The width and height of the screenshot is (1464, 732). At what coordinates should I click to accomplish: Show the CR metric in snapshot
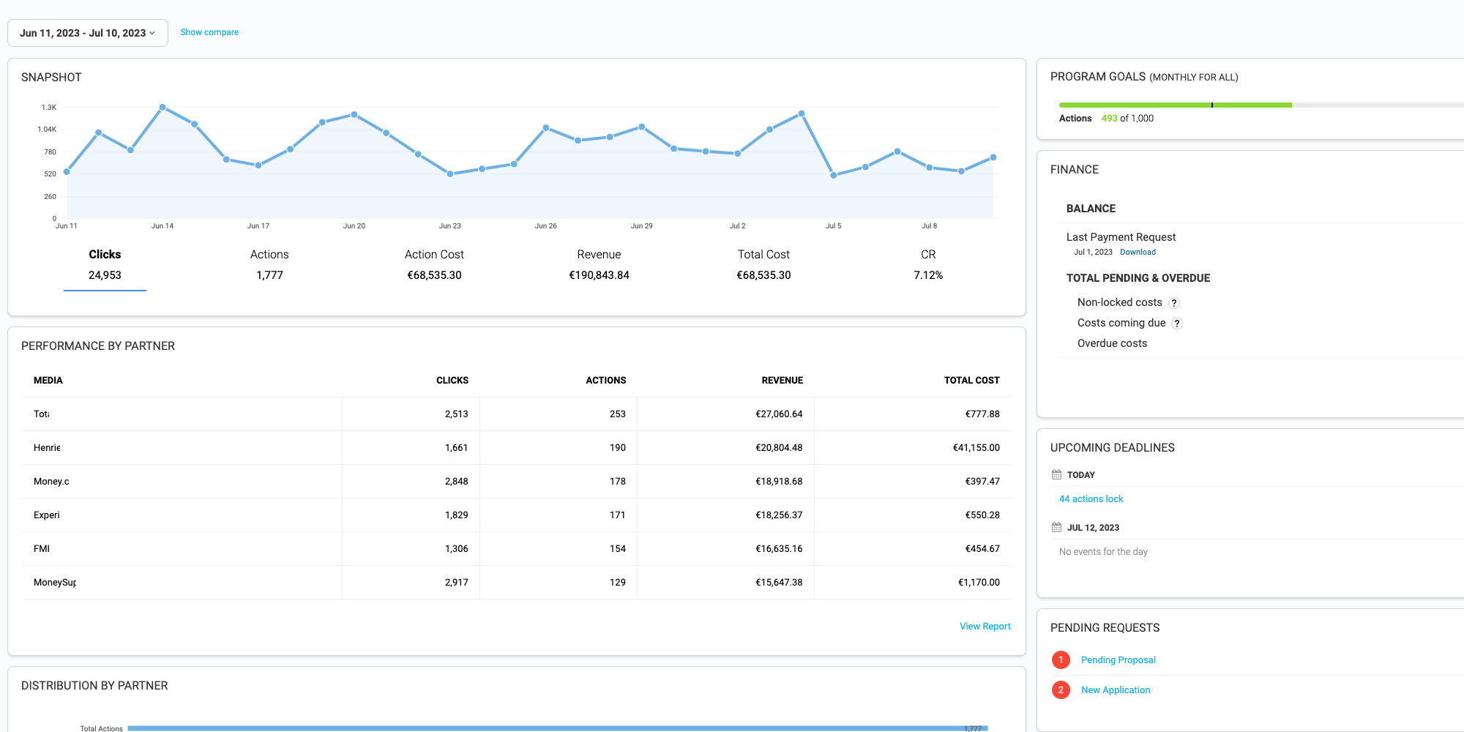pos(927,264)
